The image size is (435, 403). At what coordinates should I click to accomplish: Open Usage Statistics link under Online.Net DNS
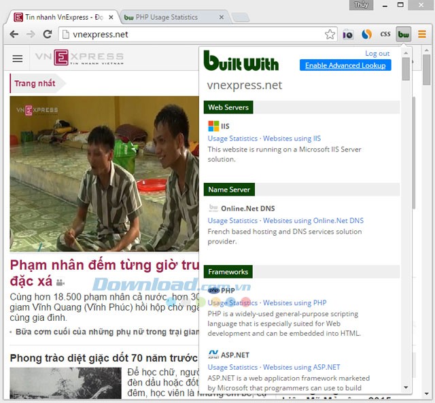[x=232, y=221]
